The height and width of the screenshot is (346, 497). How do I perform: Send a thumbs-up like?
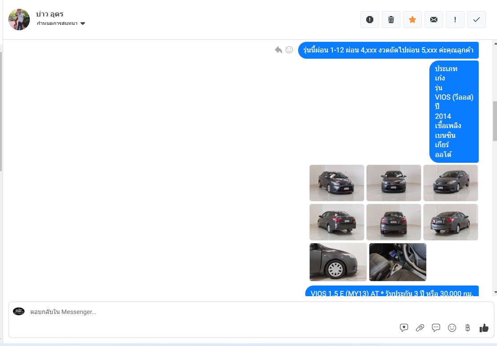tap(484, 328)
